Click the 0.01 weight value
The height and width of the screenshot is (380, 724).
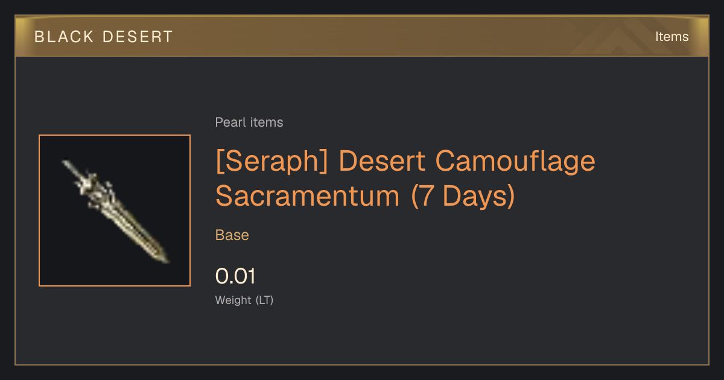coord(235,276)
